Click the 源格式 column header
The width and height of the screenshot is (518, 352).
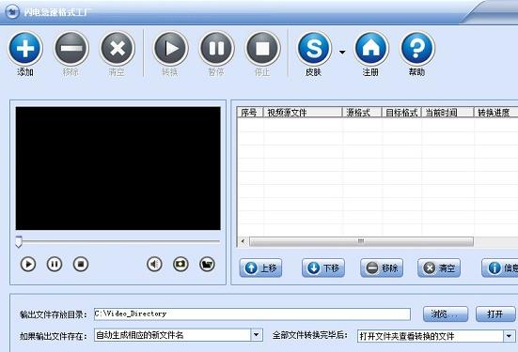tap(362, 112)
